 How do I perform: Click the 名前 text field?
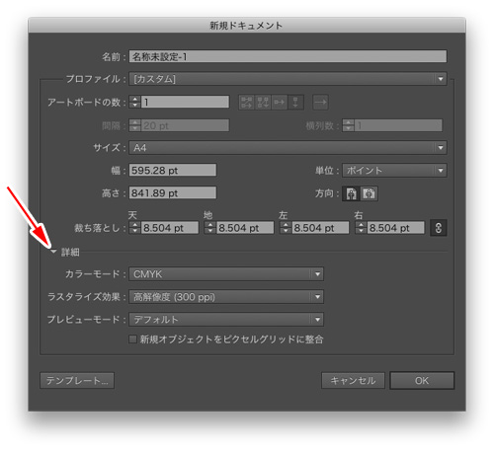[288, 56]
